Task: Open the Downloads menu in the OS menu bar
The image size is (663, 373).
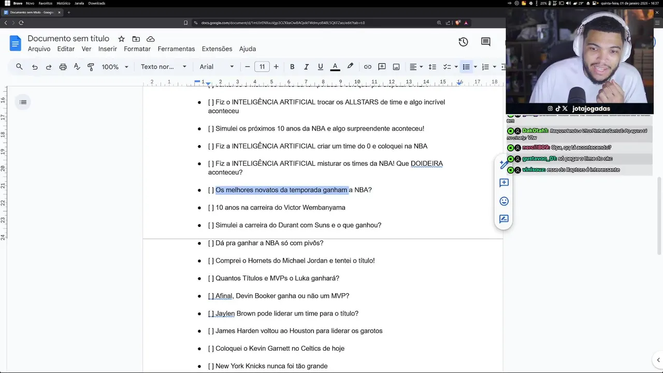Action: (x=97, y=3)
